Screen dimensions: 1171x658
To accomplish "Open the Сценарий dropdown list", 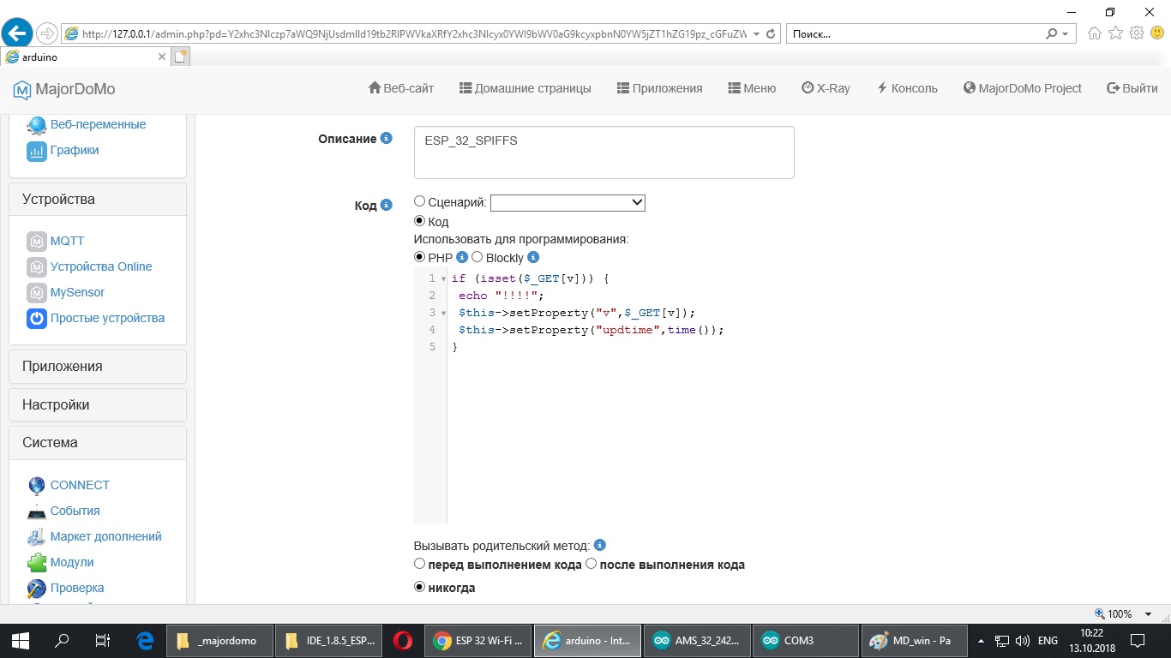I will tap(567, 202).
